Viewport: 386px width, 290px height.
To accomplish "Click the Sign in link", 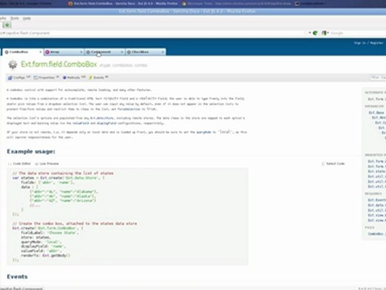I will 360,43.
